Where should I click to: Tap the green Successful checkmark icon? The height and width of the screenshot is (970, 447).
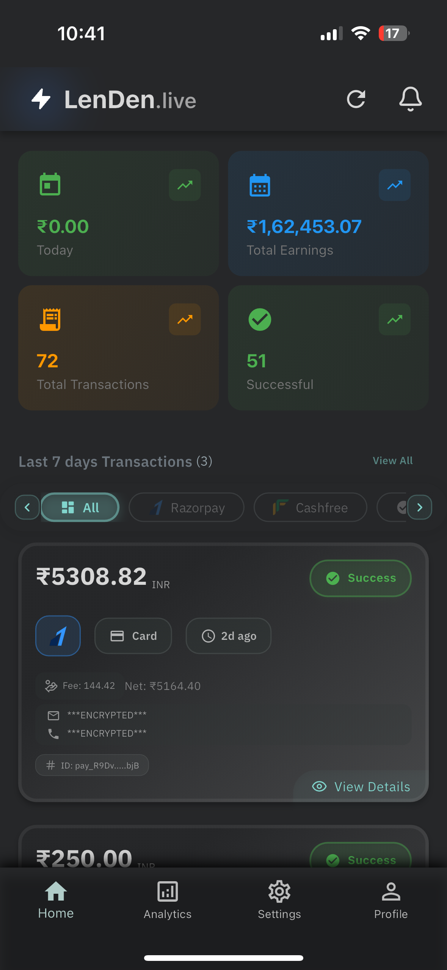[x=260, y=320]
